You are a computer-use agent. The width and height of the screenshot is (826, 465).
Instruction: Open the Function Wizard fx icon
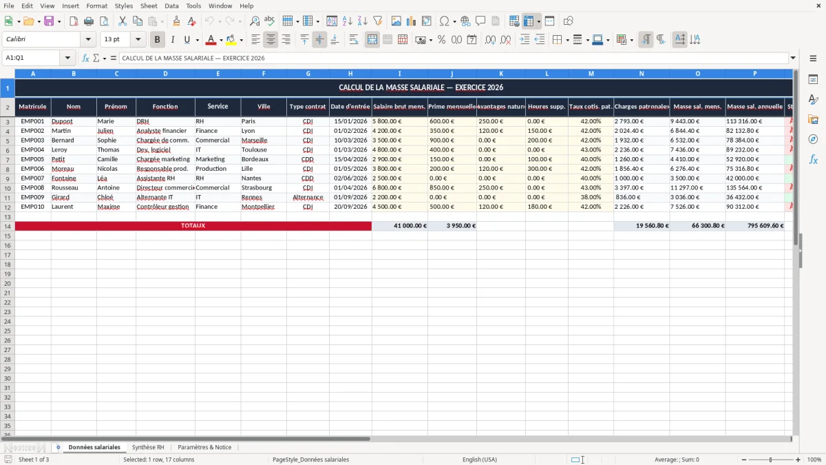pyautogui.click(x=86, y=59)
